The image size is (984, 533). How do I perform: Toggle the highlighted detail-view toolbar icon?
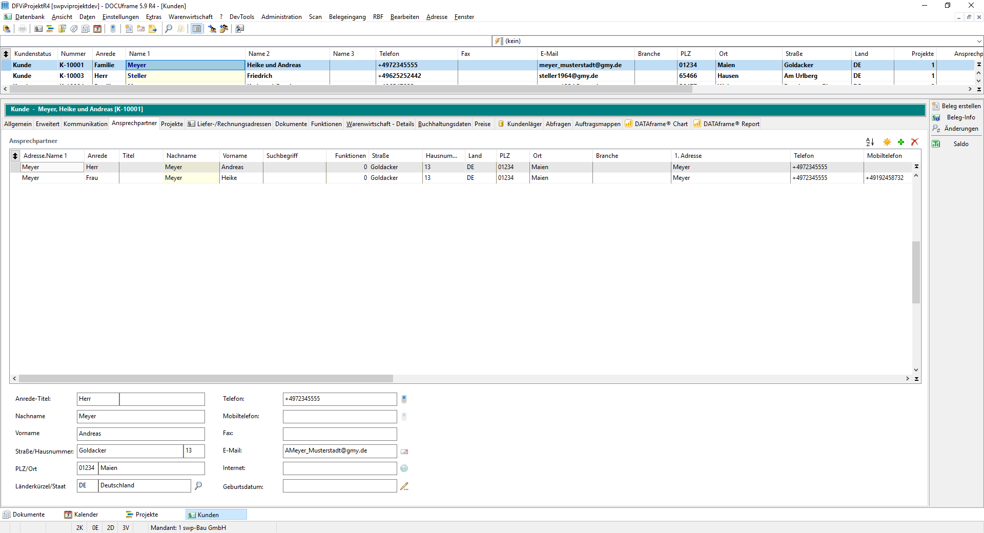196,29
